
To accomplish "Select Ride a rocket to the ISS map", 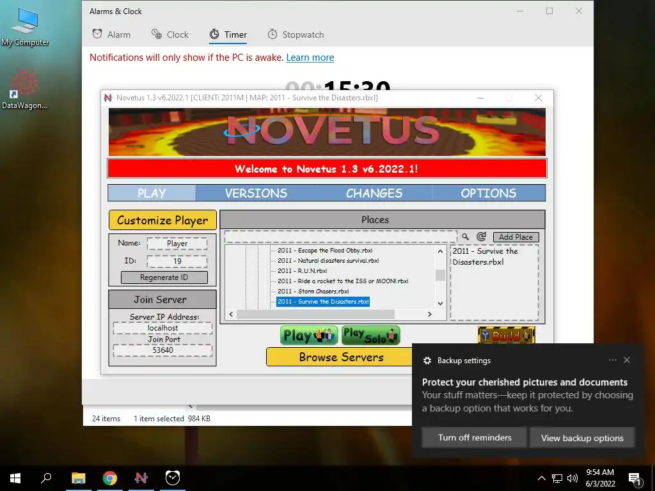I will [343, 281].
